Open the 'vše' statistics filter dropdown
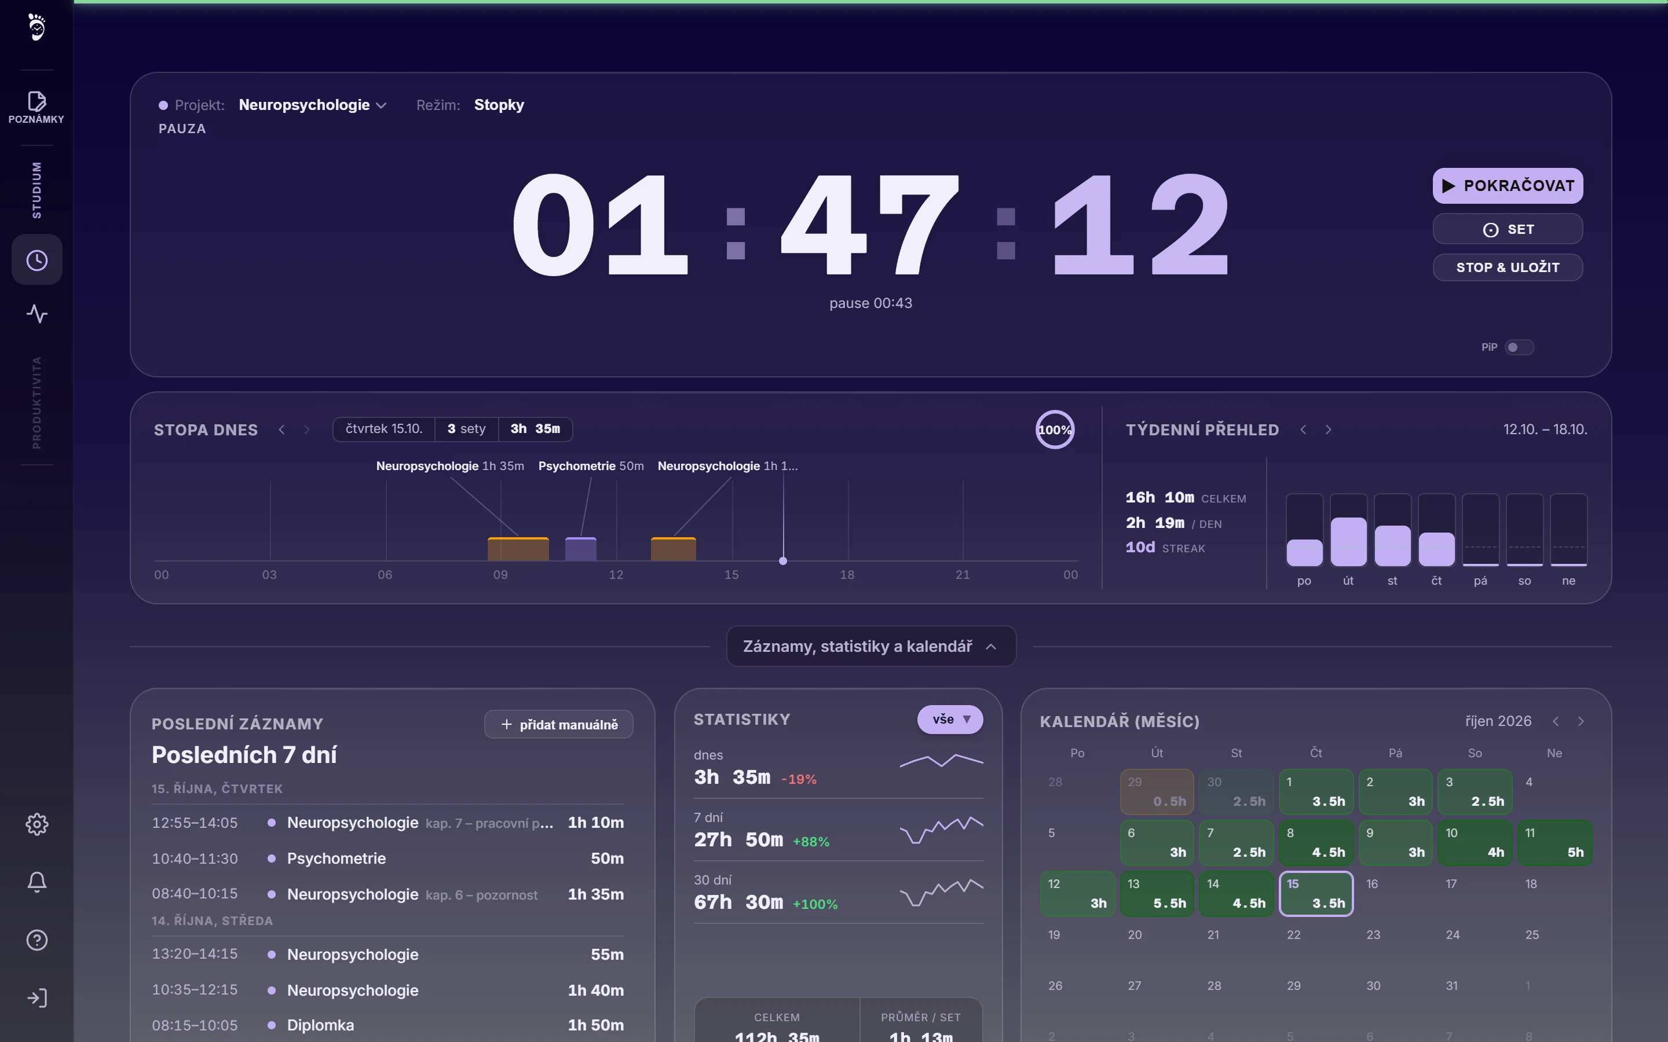This screenshot has height=1042, width=1668. pos(950,720)
